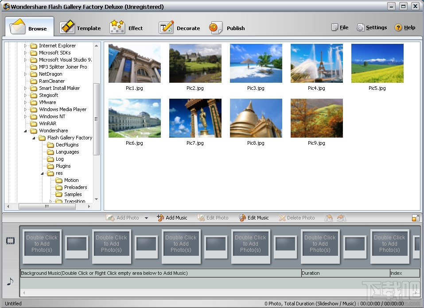Expand the Windows Media Player folder
Screen dimensions: 424x308
pos(25,109)
